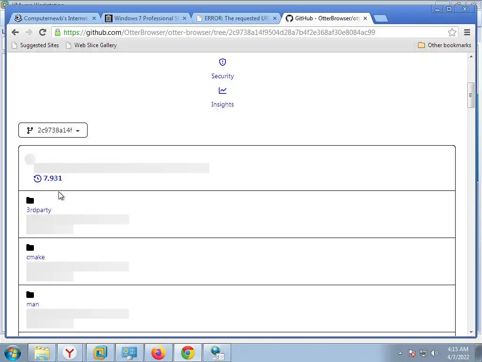Click the GitHub URL address bar
The height and width of the screenshot is (362, 482).
pyautogui.click(x=255, y=33)
